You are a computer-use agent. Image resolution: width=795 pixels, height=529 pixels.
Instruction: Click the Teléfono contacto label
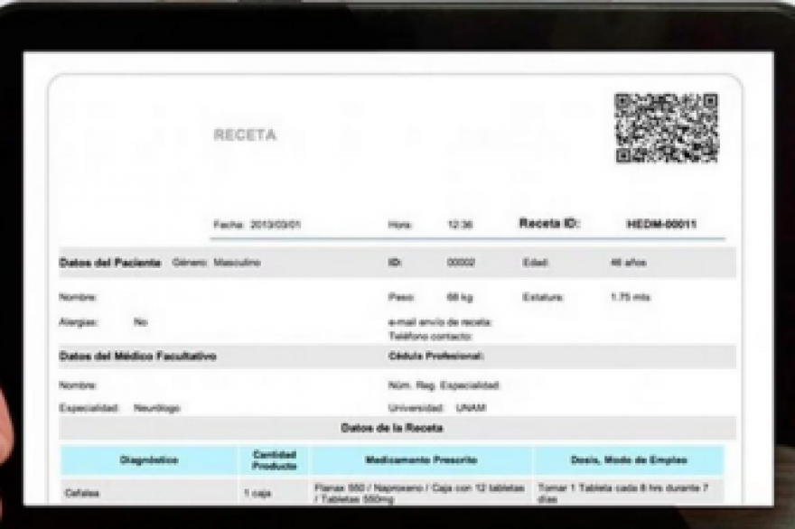[430, 336]
